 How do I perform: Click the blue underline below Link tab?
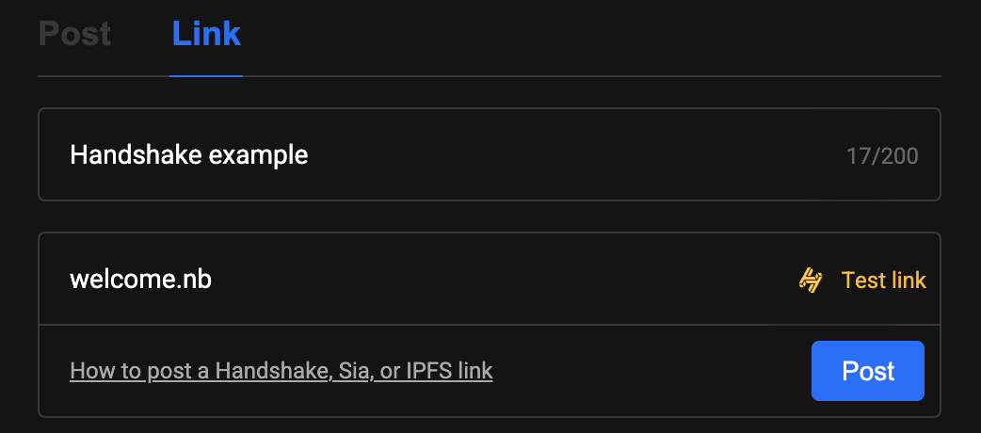(x=206, y=74)
